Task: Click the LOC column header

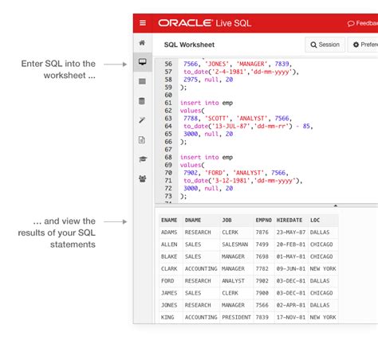Action: (x=315, y=221)
